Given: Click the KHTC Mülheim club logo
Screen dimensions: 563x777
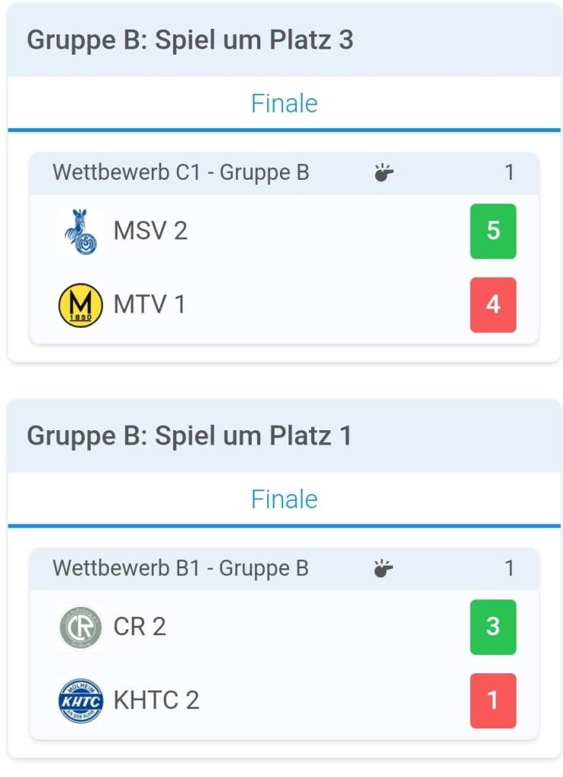Looking at the screenshot, I should click(x=80, y=700).
